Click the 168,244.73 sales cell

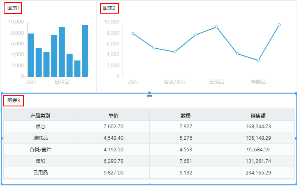click(x=258, y=127)
